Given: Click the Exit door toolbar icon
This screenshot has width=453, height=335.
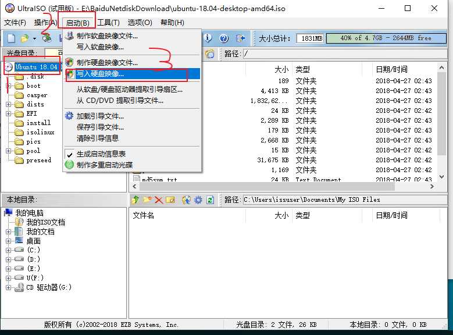Looking at the screenshot, I should (x=240, y=38).
